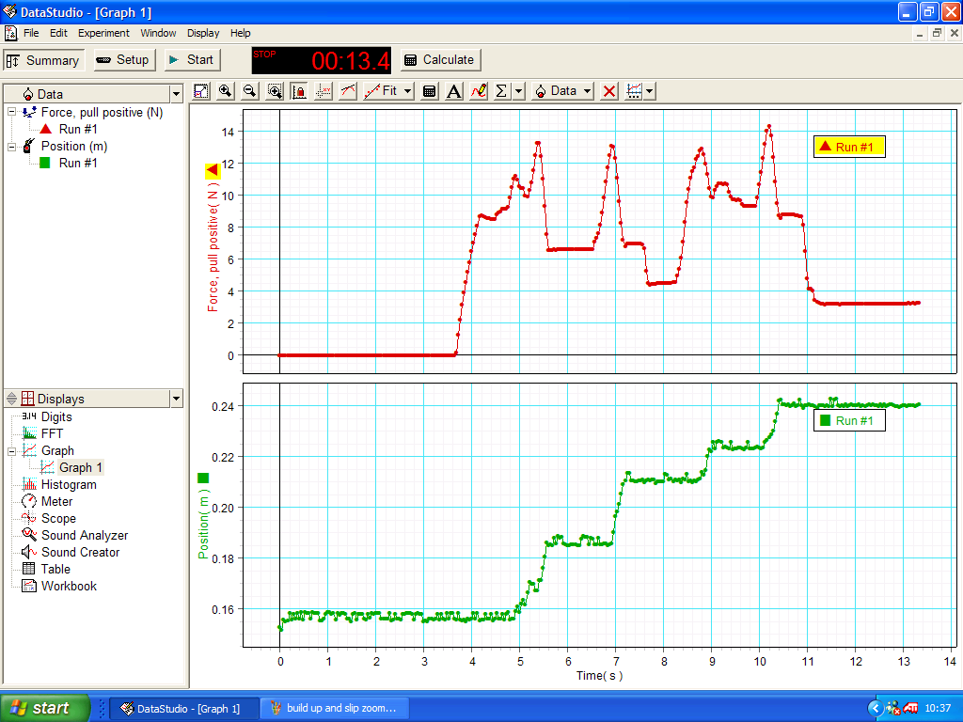Open the graph toolbar calculator icon
The width and height of the screenshot is (963, 722).
pos(429,91)
